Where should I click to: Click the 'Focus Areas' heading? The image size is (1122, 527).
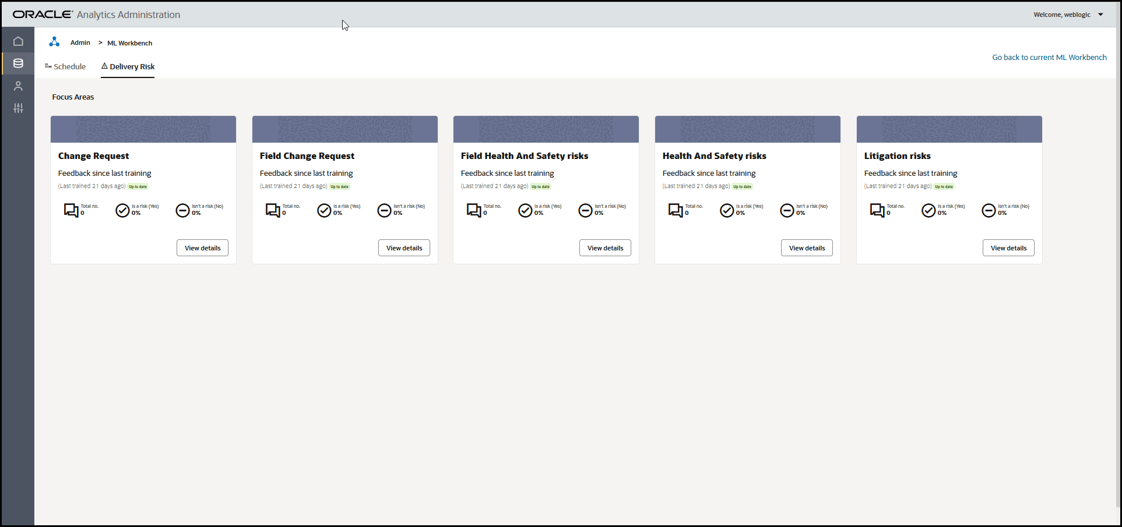point(73,97)
